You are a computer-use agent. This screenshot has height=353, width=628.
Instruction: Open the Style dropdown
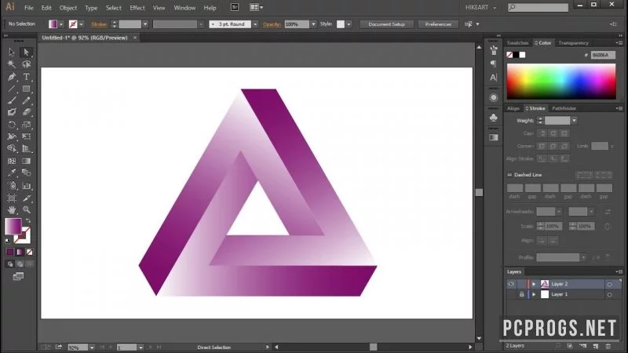(349, 24)
